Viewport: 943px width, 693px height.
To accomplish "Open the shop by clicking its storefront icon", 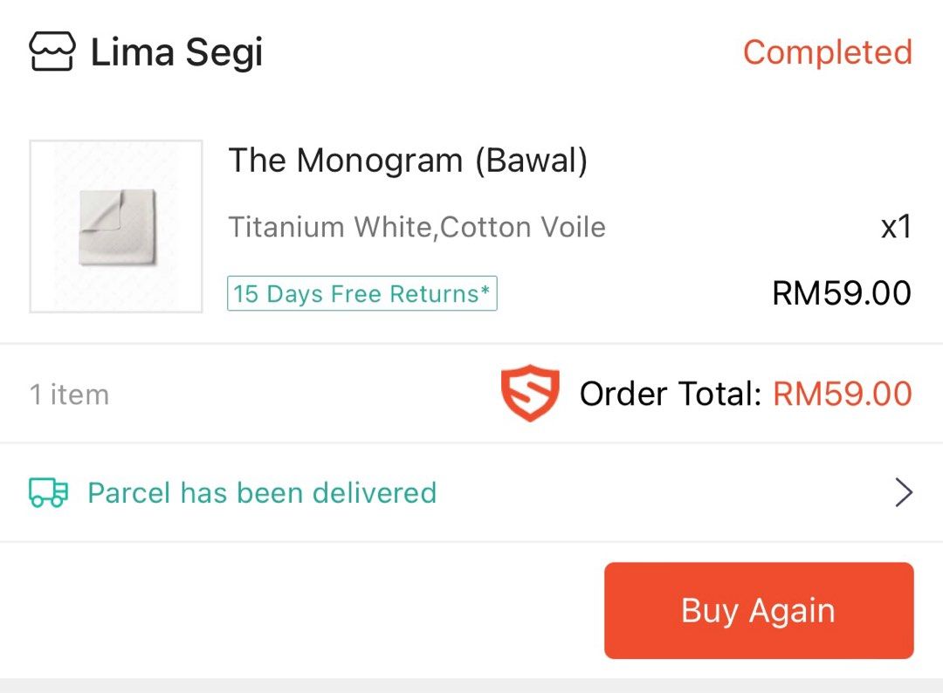I will [x=52, y=51].
